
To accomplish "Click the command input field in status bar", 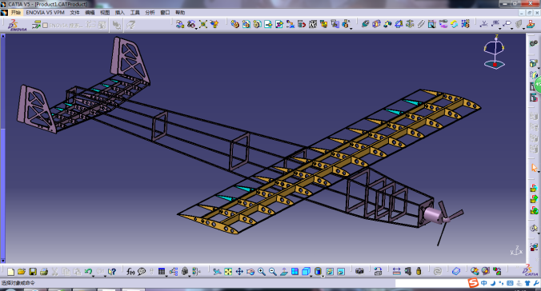I will 431,283.
